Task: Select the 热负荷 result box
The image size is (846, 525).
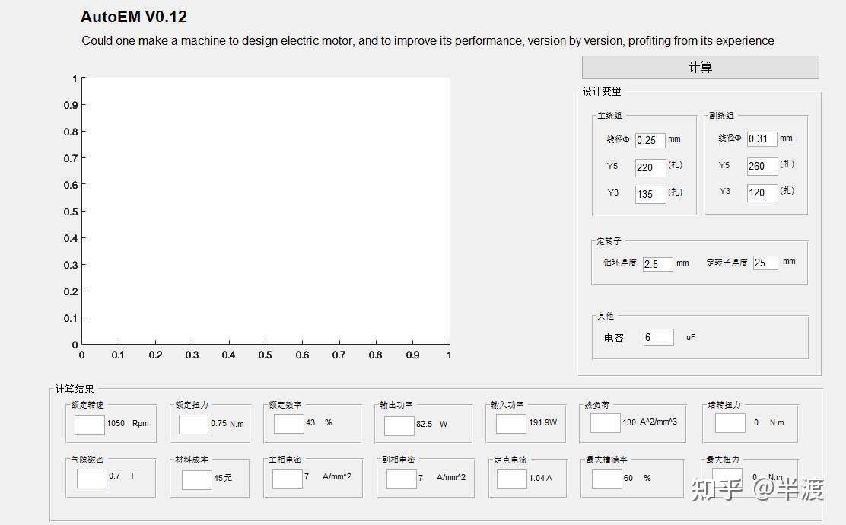Action: pyautogui.click(x=606, y=423)
